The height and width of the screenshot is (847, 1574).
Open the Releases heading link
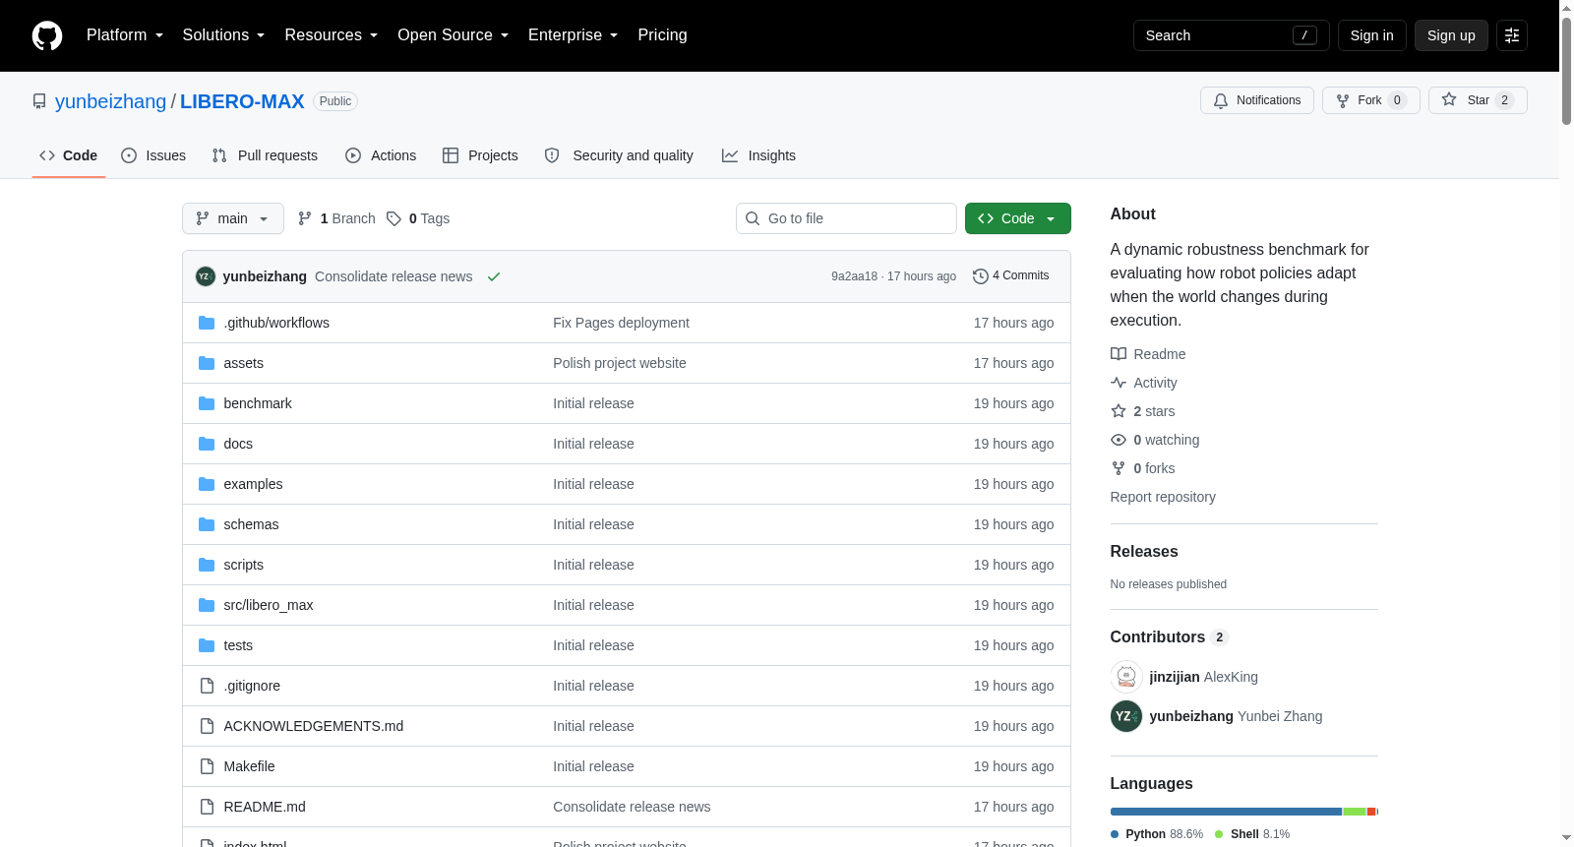1144,552
